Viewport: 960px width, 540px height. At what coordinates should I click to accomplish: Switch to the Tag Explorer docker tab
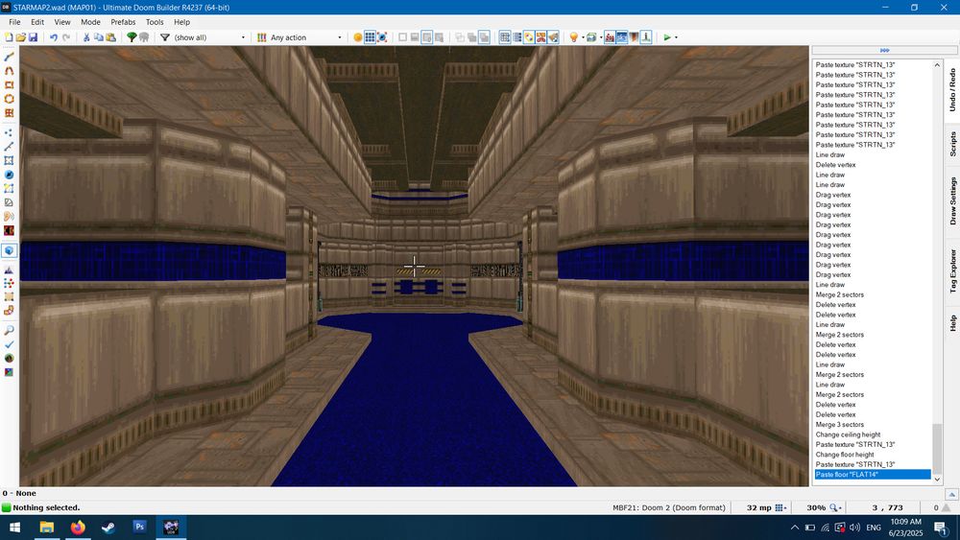coord(952,270)
